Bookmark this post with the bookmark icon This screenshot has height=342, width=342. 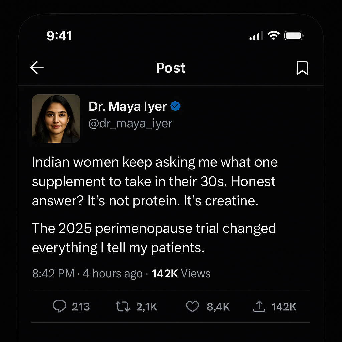[x=302, y=68]
